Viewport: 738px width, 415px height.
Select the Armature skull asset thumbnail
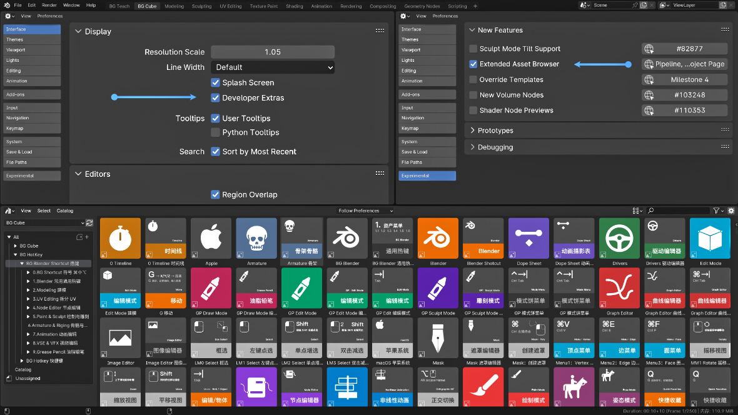click(x=256, y=238)
